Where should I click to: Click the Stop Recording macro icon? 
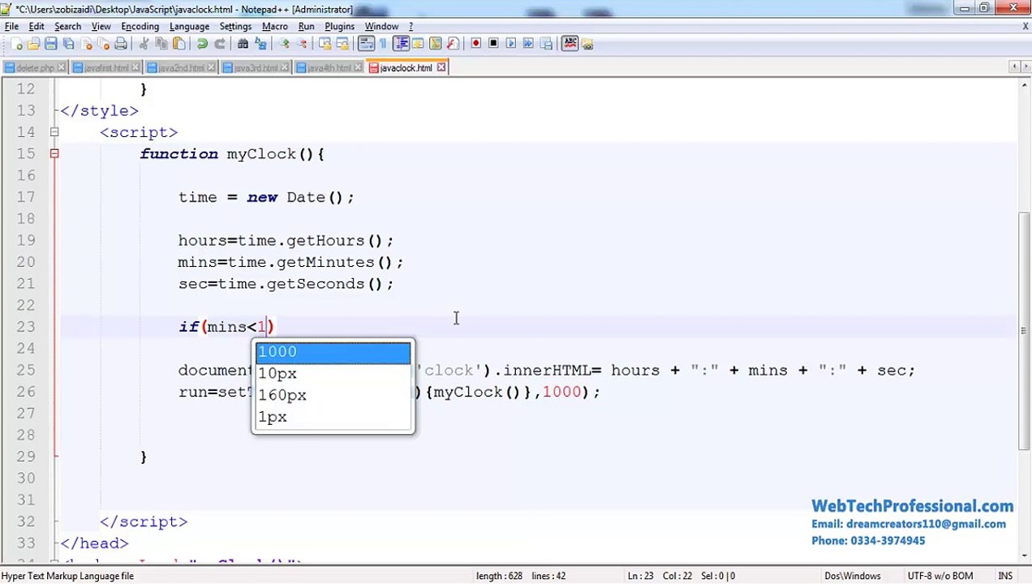tap(493, 44)
